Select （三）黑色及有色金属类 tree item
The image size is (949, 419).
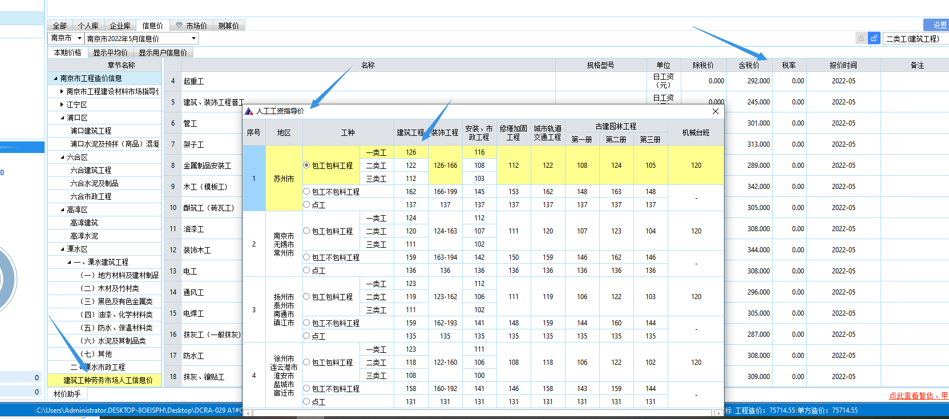pos(116,301)
